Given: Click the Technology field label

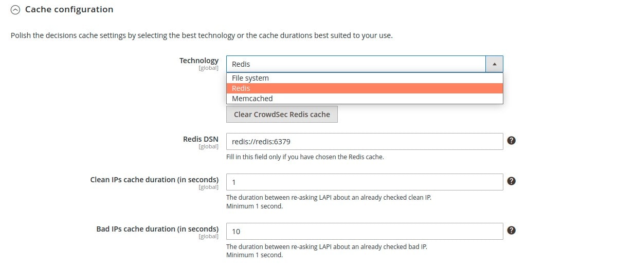Looking at the screenshot, I should click(x=199, y=61).
